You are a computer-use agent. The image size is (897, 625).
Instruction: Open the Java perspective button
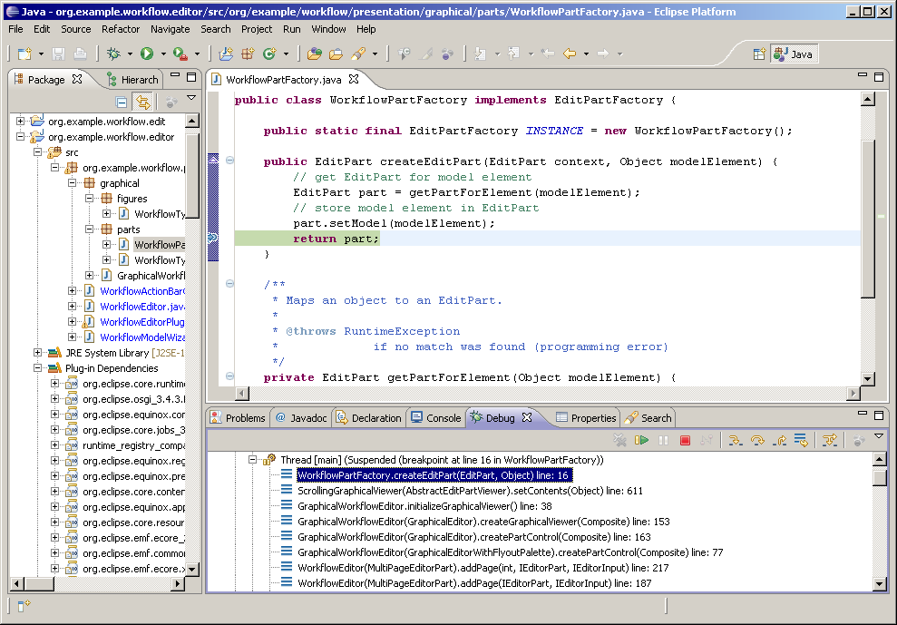pos(793,54)
